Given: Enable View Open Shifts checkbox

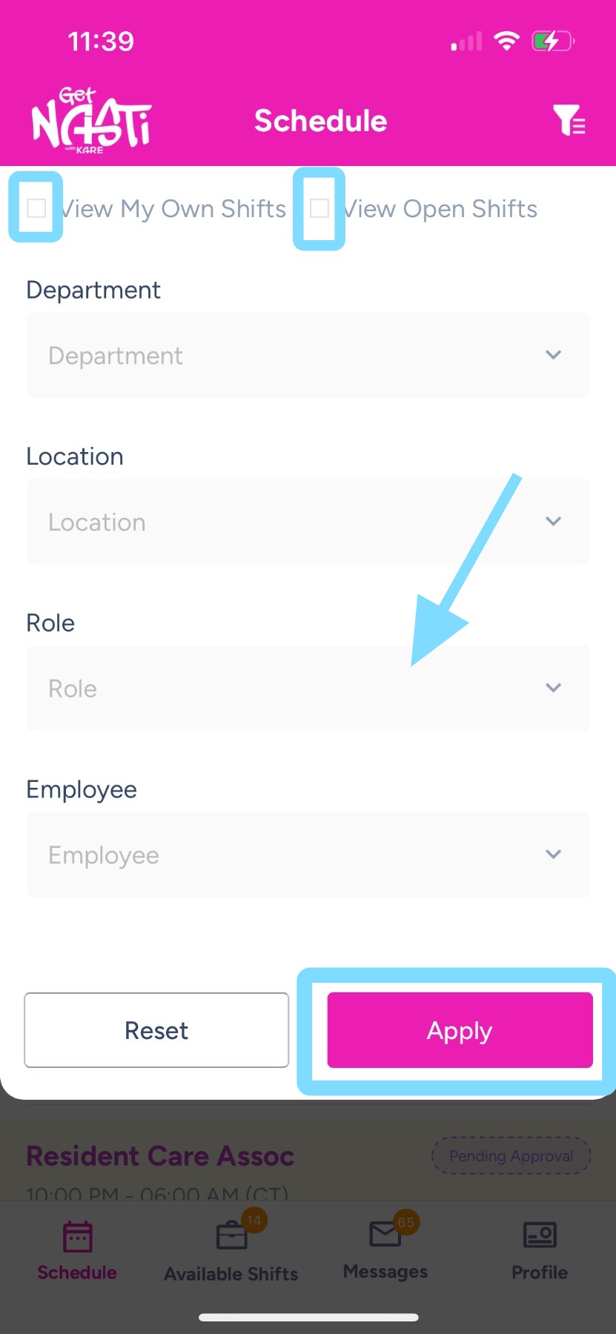Looking at the screenshot, I should (319, 208).
